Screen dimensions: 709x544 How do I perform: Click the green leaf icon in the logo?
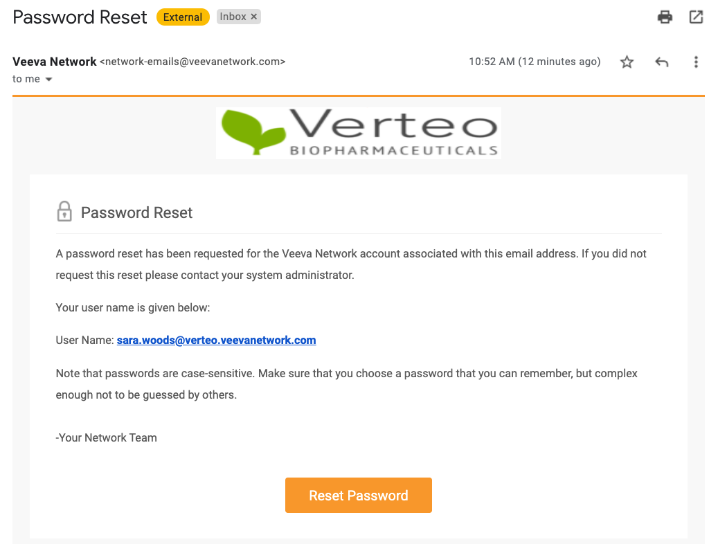[x=253, y=132]
